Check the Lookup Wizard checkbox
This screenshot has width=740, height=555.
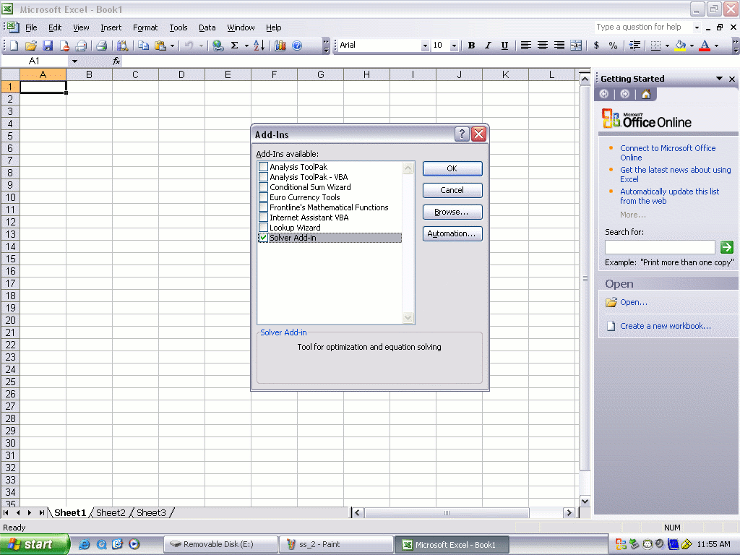[263, 228]
